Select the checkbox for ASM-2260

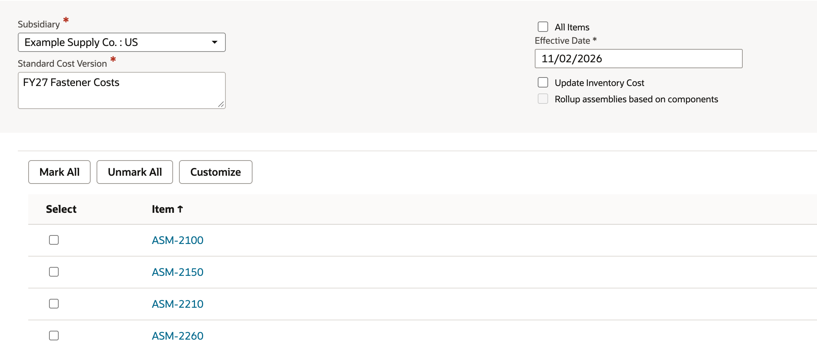[x=54, y=336]
